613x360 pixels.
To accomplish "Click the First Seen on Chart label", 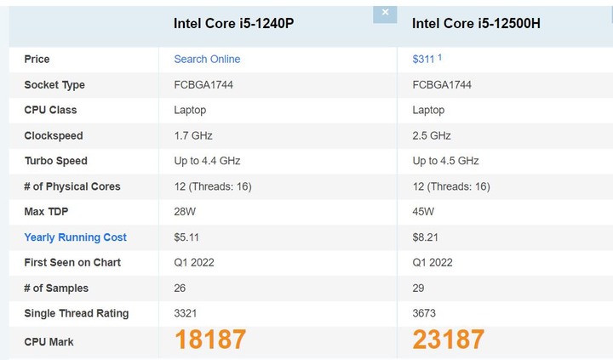I will [x=72, y=262].
